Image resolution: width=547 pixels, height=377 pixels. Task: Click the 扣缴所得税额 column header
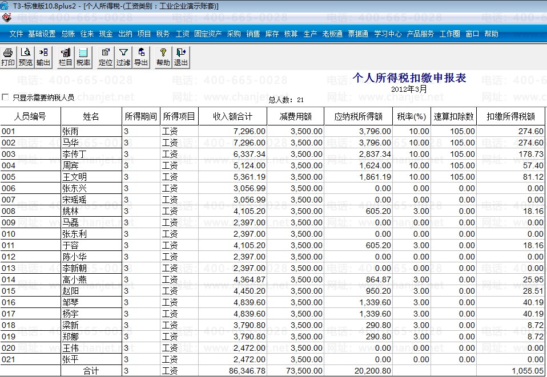[510, 117]
